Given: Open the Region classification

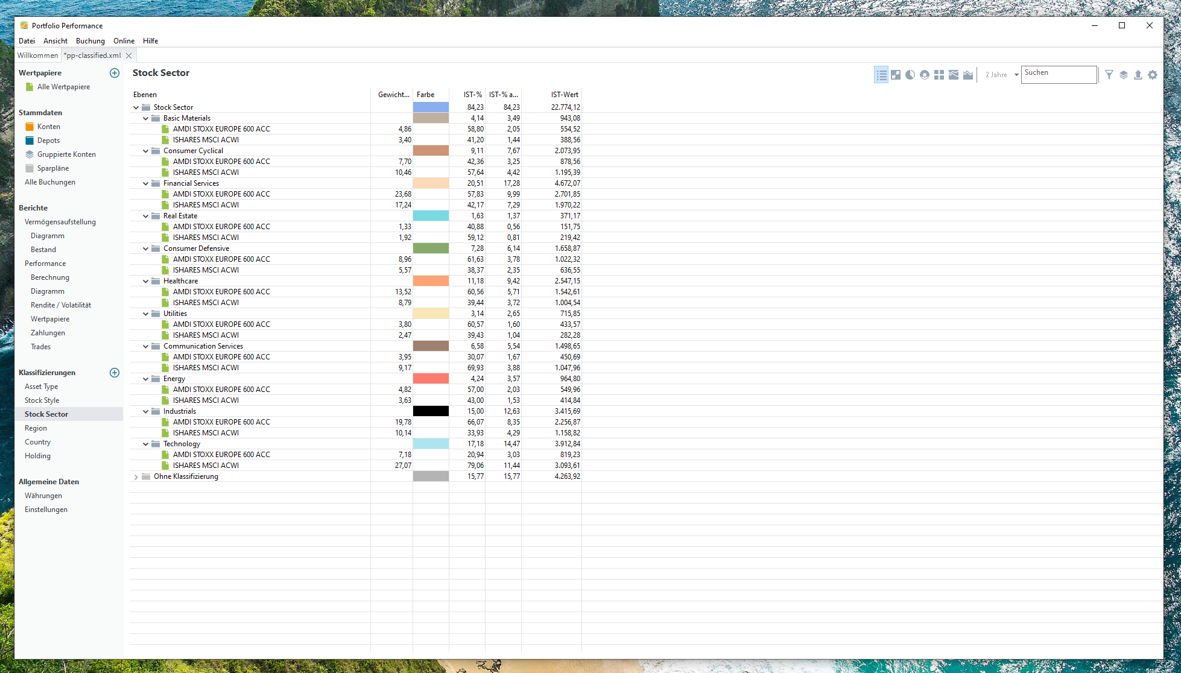Looking at the screenshot, I should tap(36, 428).
